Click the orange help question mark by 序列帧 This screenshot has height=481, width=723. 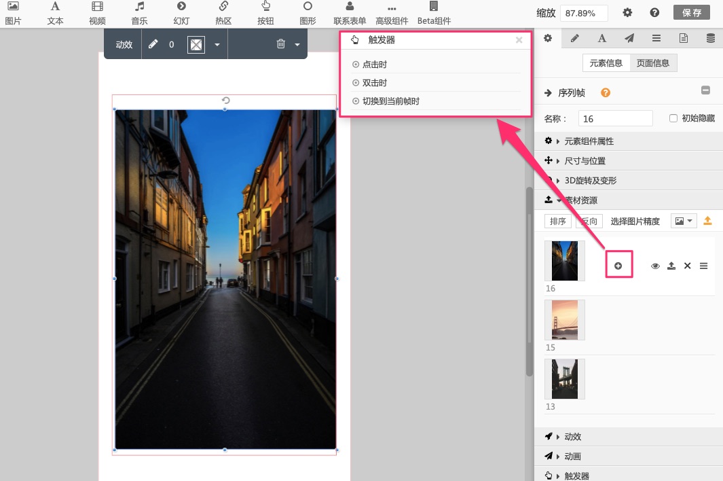click(x=606, y=93)
